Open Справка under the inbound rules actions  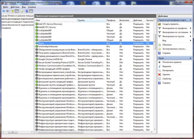click(x=166, y=53)
